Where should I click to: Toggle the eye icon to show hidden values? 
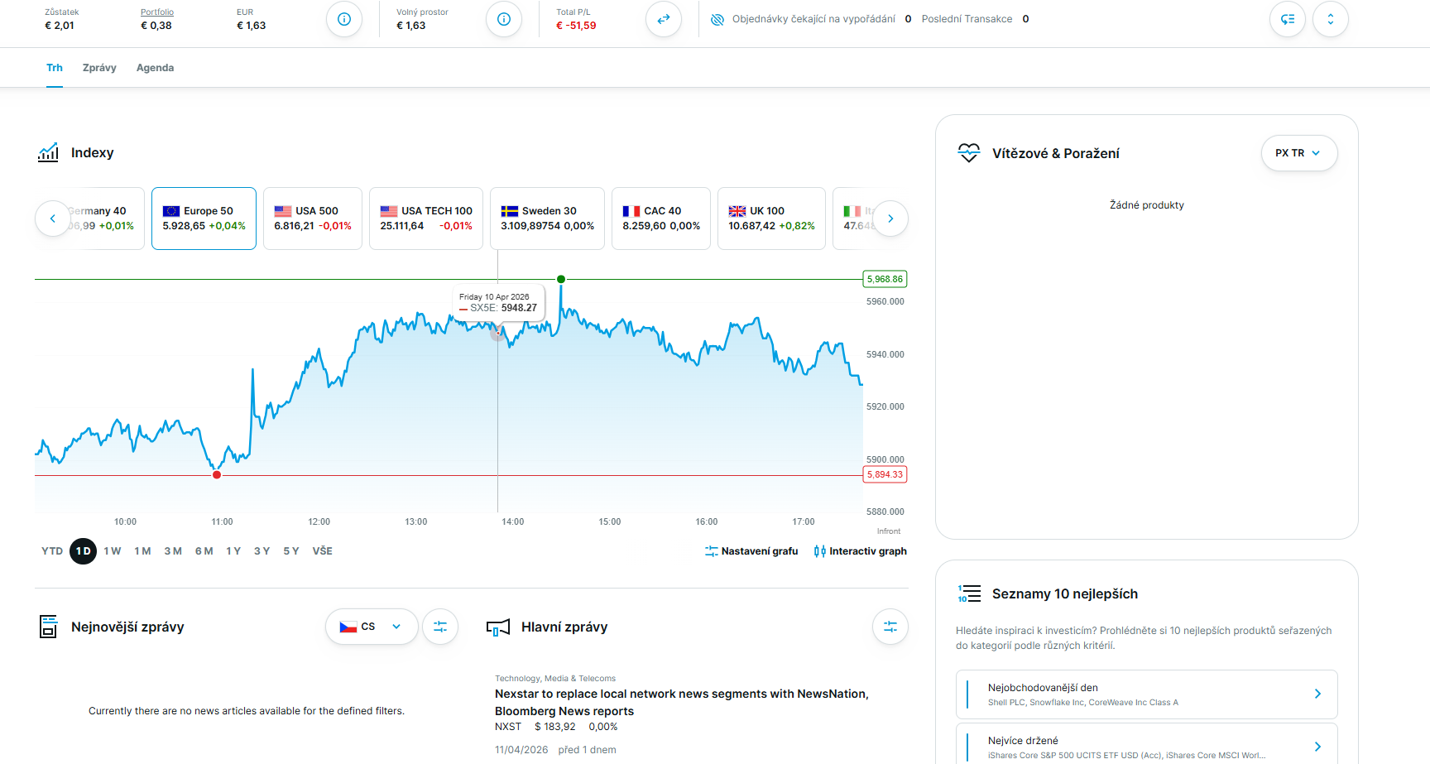(x=717, y=18)
